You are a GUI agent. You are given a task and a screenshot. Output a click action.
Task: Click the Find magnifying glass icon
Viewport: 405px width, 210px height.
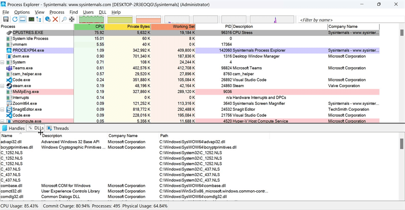click(x=64, y=19)
